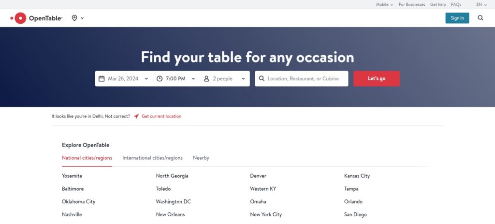Open the Orlando city link

click(353, 202)
